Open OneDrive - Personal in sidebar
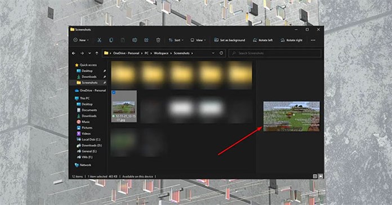The width and height of the screenshot is (392, 205). (92, 91)
